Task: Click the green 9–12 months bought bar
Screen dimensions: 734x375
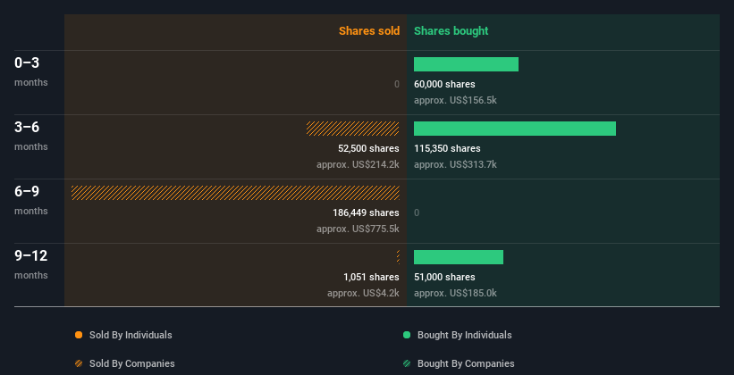Action: coord(459,257)
